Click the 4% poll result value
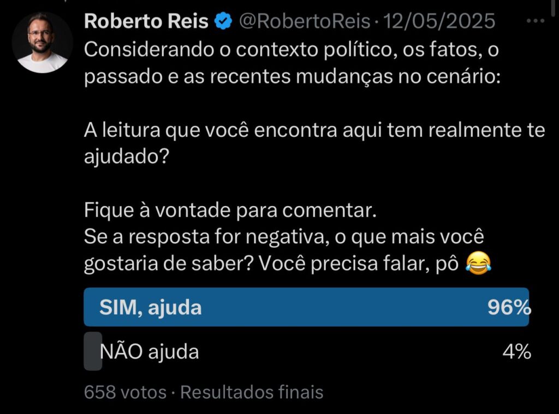The height and width of the screenshot is (414, 559). (x=516, y=352)
